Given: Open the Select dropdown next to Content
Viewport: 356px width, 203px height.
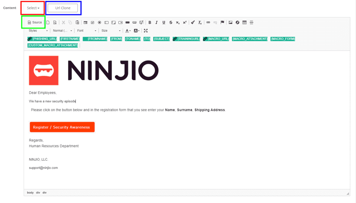Looking at the screenshot, I should [33, 8].
